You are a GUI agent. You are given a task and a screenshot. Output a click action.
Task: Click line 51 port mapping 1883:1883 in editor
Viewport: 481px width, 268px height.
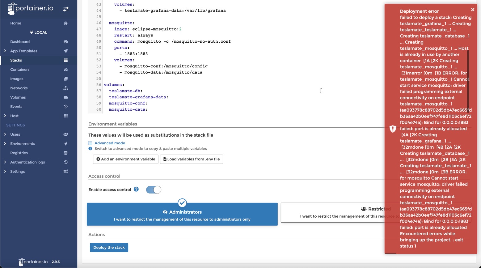point(136,54)
